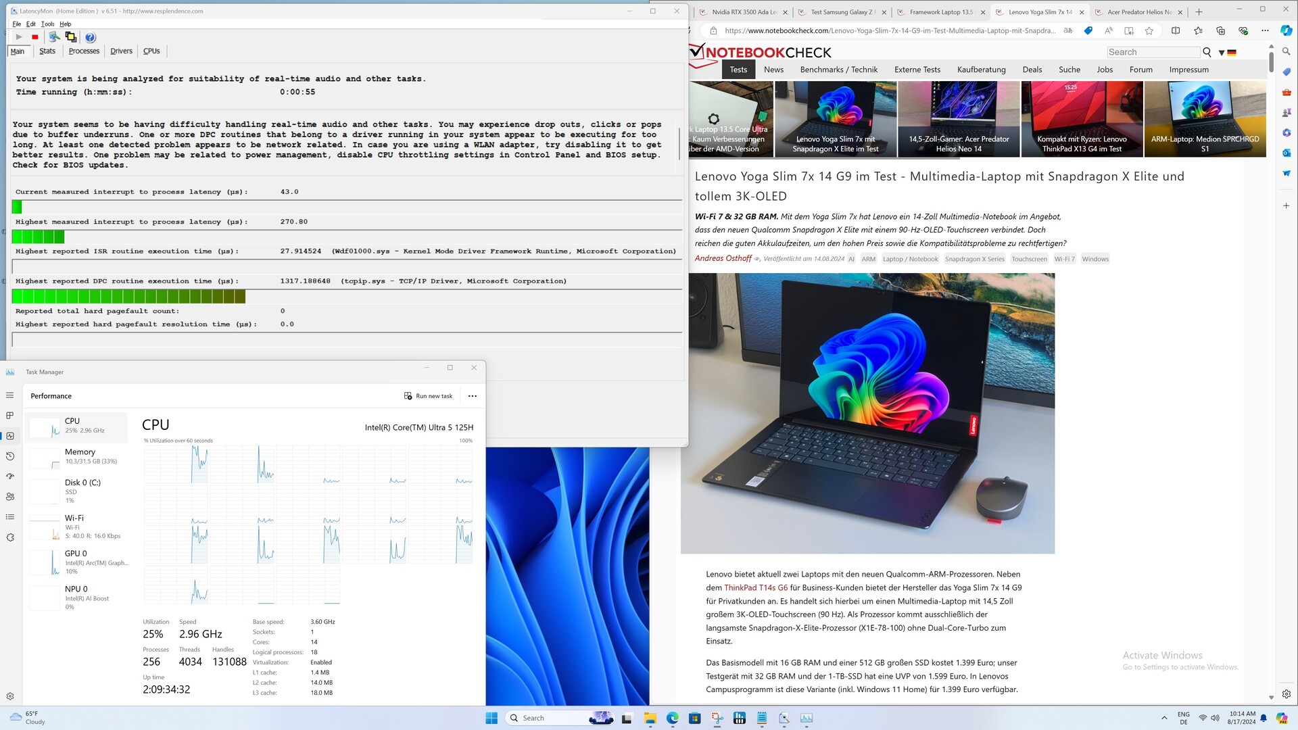Stop monitoring with the red stop button
This screenshot has width=1298, height=730.
(x=35, y=37)
